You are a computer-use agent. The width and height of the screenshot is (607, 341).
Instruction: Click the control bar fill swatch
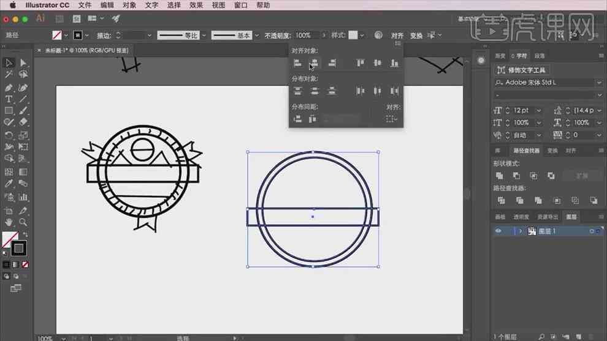pyautogui.click(x=57, y=36)
